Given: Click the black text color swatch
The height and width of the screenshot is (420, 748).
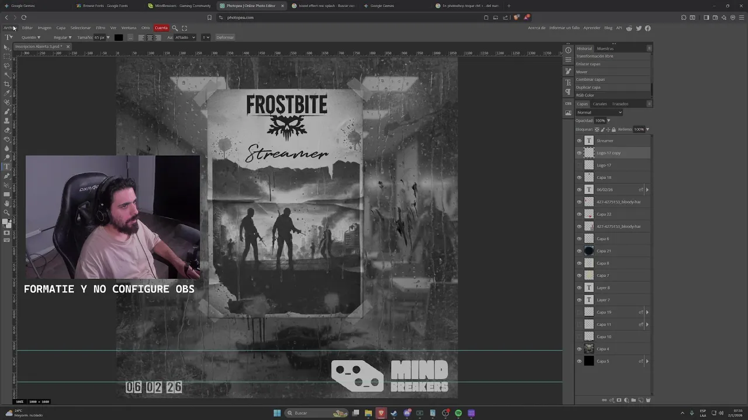Looking at the screenshot, I should [x=119, y=37].
